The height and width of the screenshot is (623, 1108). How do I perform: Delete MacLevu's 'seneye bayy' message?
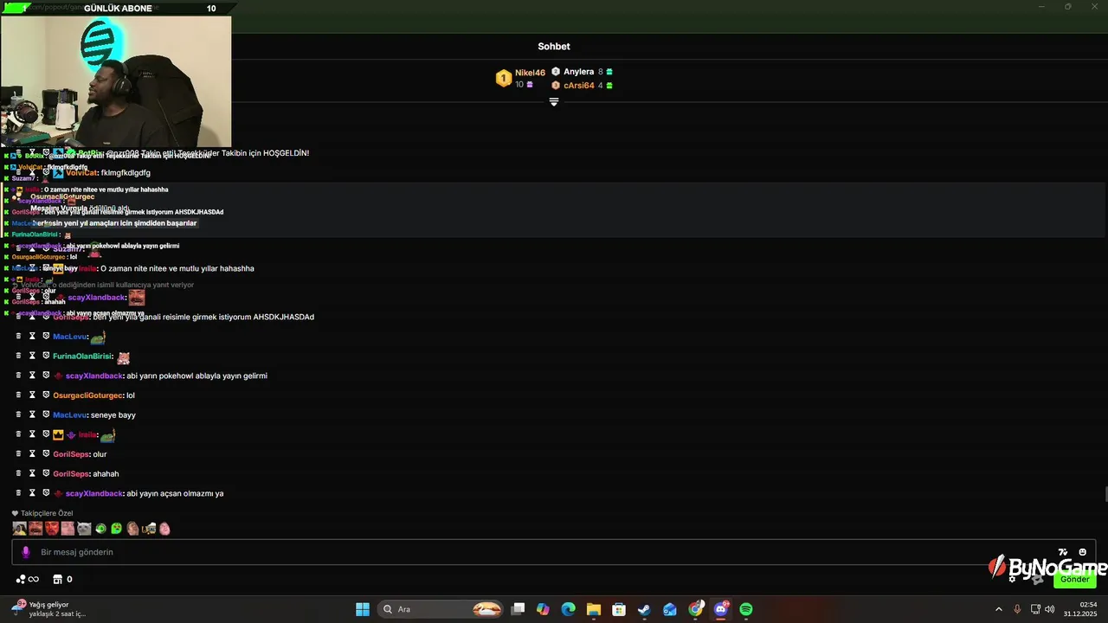coord(18,414)
